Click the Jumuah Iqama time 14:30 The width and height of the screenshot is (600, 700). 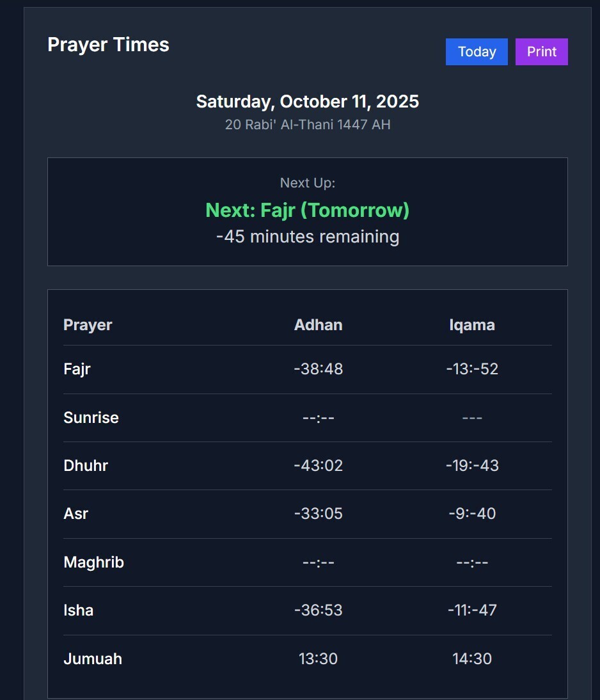point(472,659)
